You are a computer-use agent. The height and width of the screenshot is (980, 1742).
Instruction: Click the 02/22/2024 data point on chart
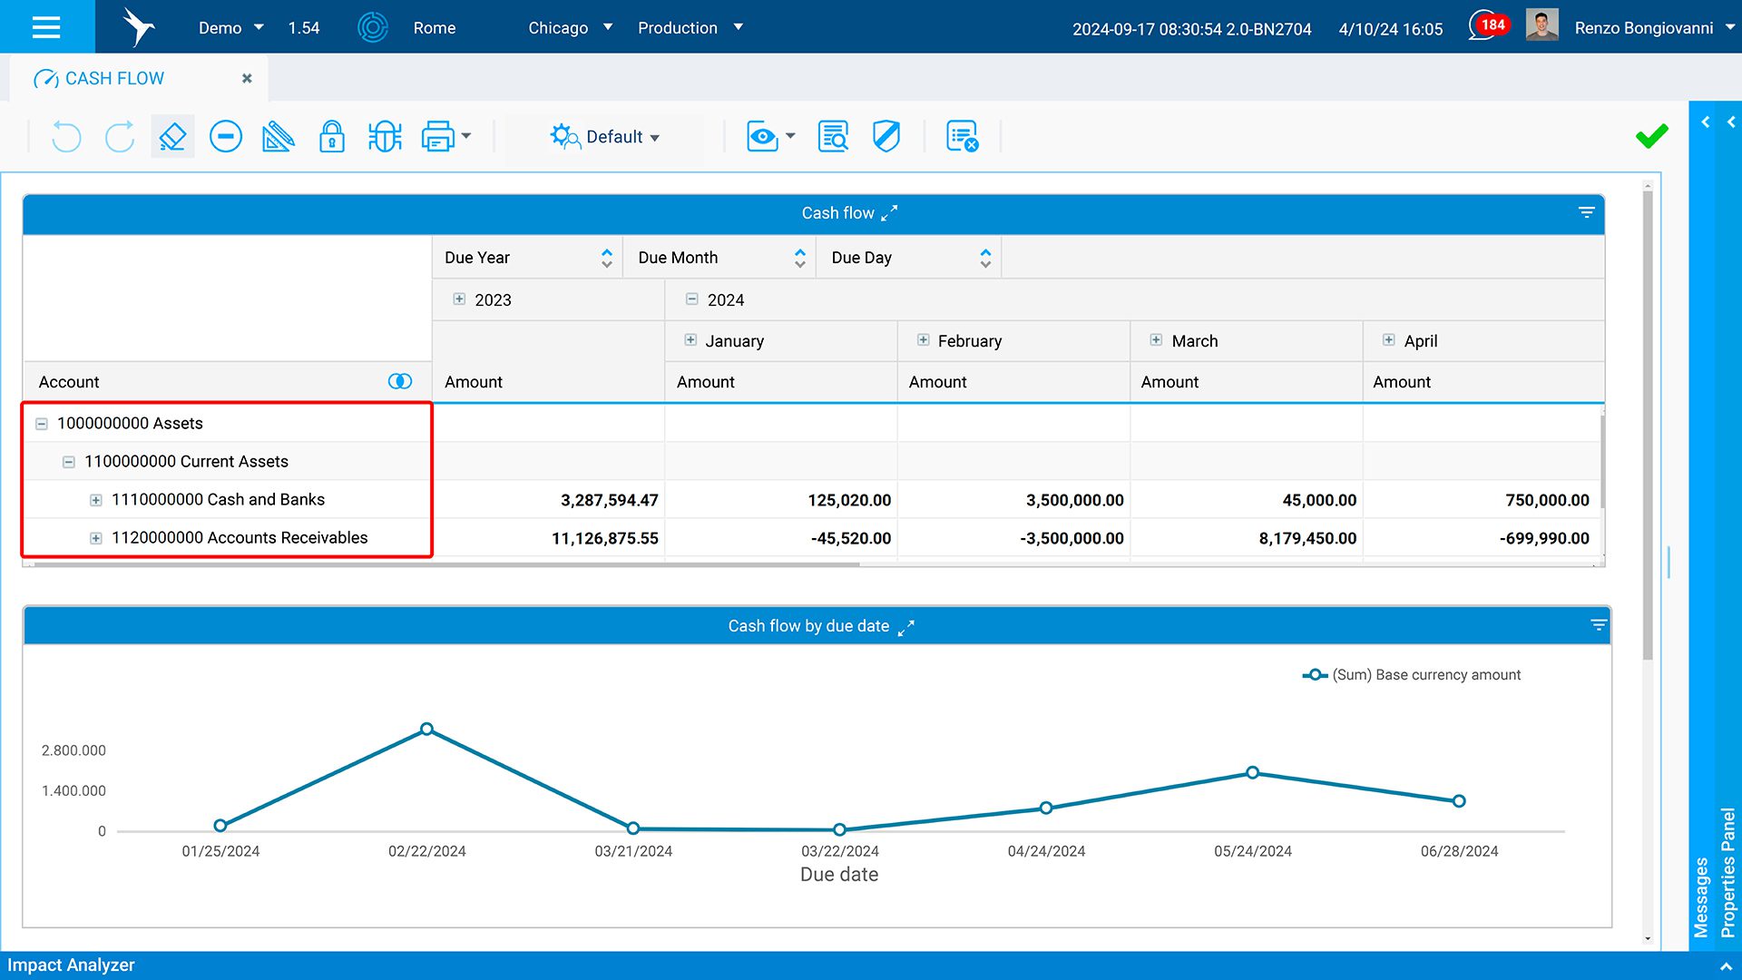pyautogui.click(x=426, y=730)
